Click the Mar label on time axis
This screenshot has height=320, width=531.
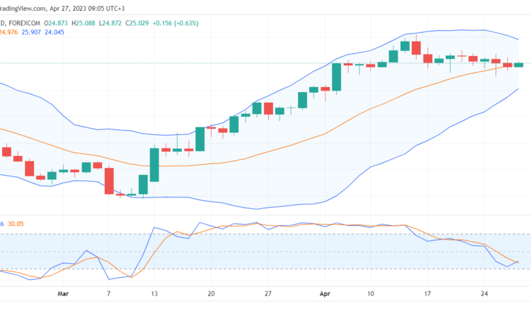pyautogui.click(x=63, y=293)
